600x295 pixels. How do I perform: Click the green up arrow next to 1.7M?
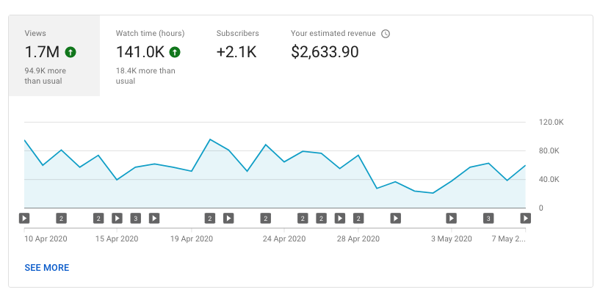click(71, 52)
